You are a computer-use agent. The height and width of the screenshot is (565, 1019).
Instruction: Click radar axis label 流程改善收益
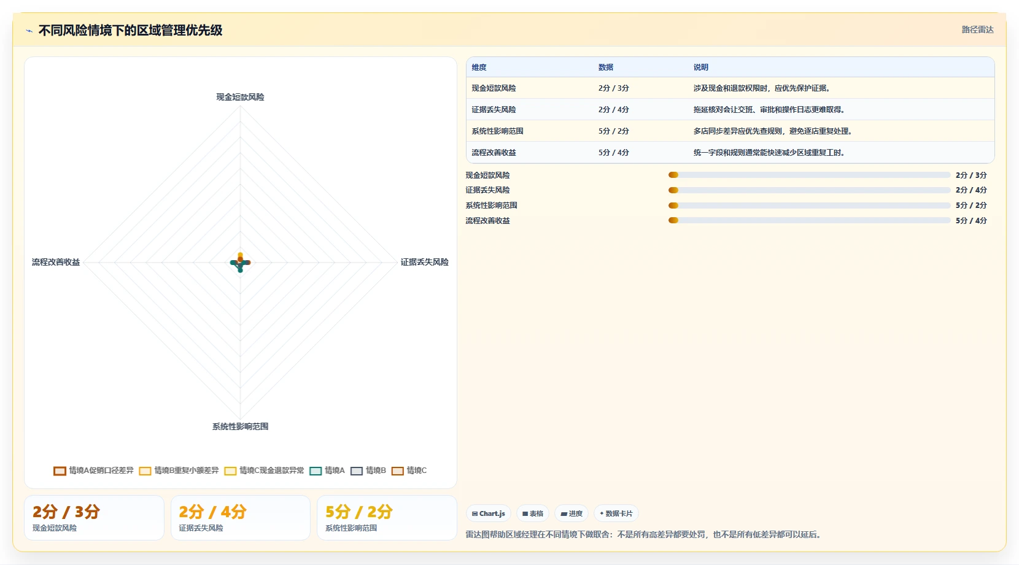click(56, 262)
